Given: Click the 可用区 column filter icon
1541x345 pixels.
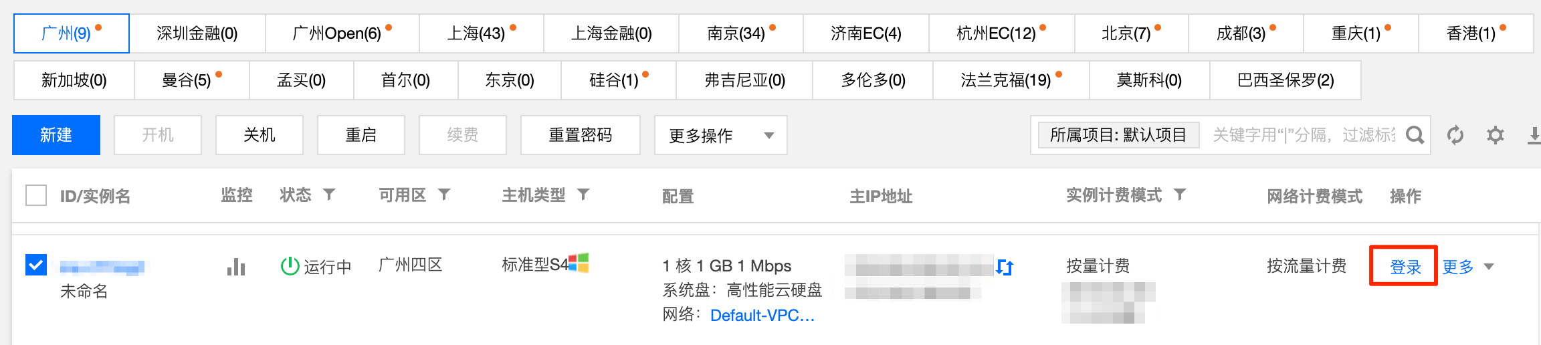Looking at the screenshot, I should click(444, 195).
